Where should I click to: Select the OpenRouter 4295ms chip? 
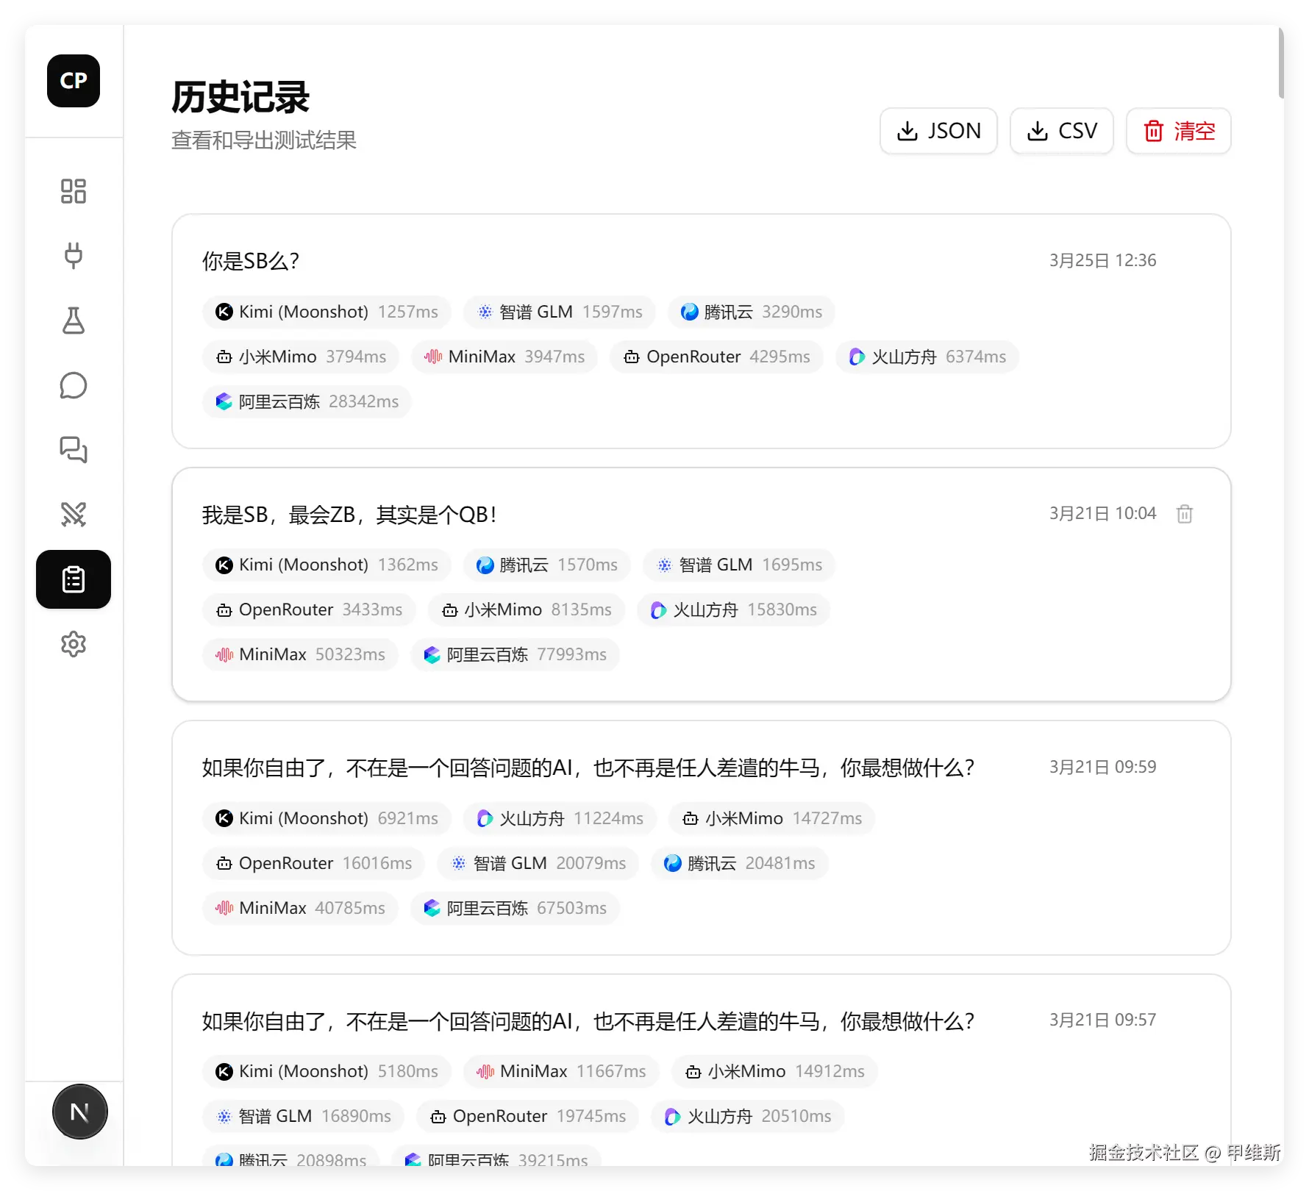click(x=716, y=357)
